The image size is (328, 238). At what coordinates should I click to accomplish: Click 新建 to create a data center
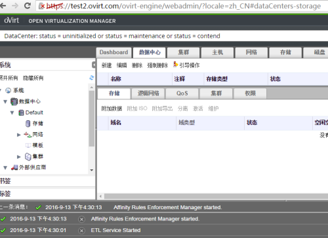[x=106, y=65]
